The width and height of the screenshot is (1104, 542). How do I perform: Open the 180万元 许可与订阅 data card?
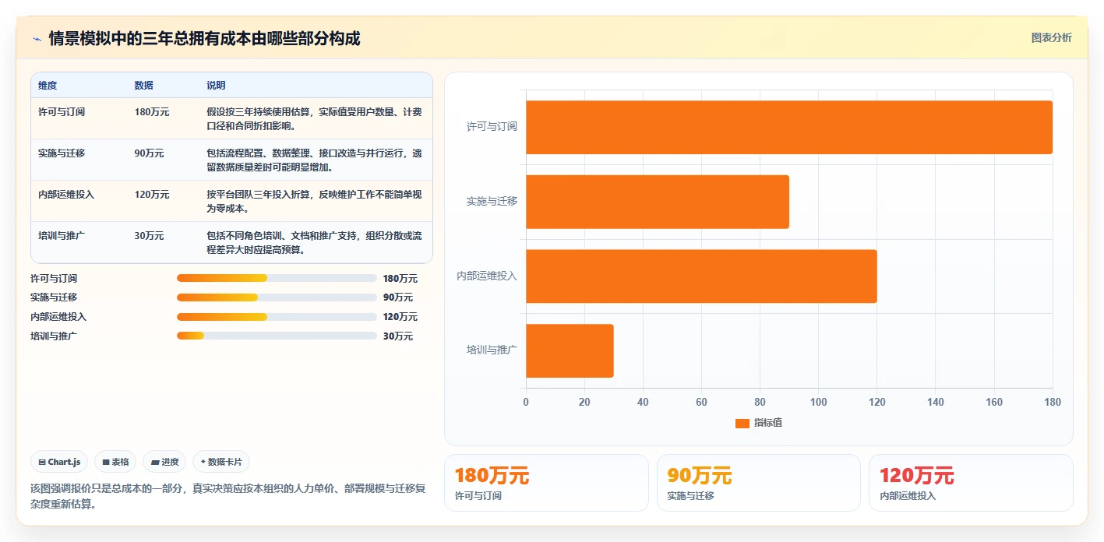(x=546, y=483)
